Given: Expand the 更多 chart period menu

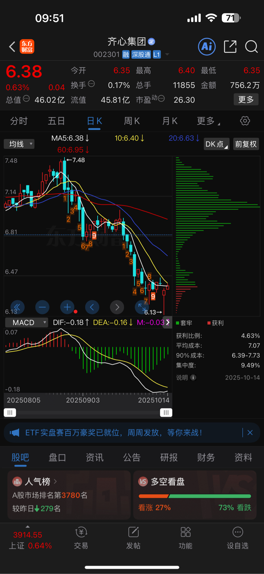Looking at the screenshot, I should pyautogui.click(x=209, y=121).
